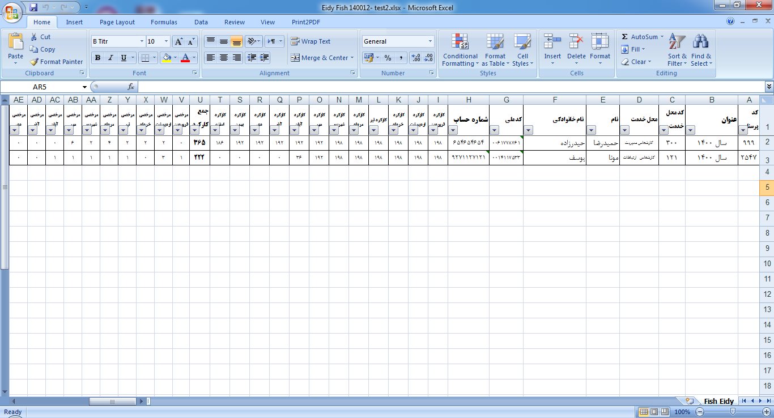Toggle Italic formatting button
The image size is (774, 418).
[x=110, y=58]
